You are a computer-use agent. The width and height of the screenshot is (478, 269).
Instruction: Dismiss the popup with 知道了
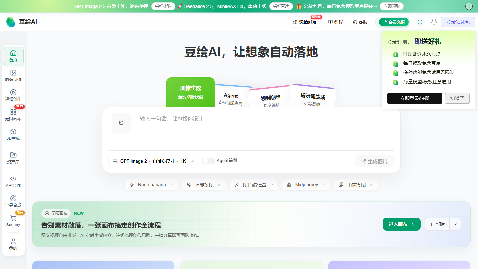click(x=457, y=98)
